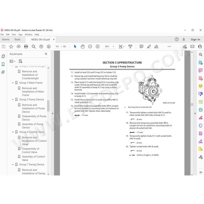Open Removal and Installation of Counterweight bookmark
Viewport: 204px width, 204px height.
[30, 75]
